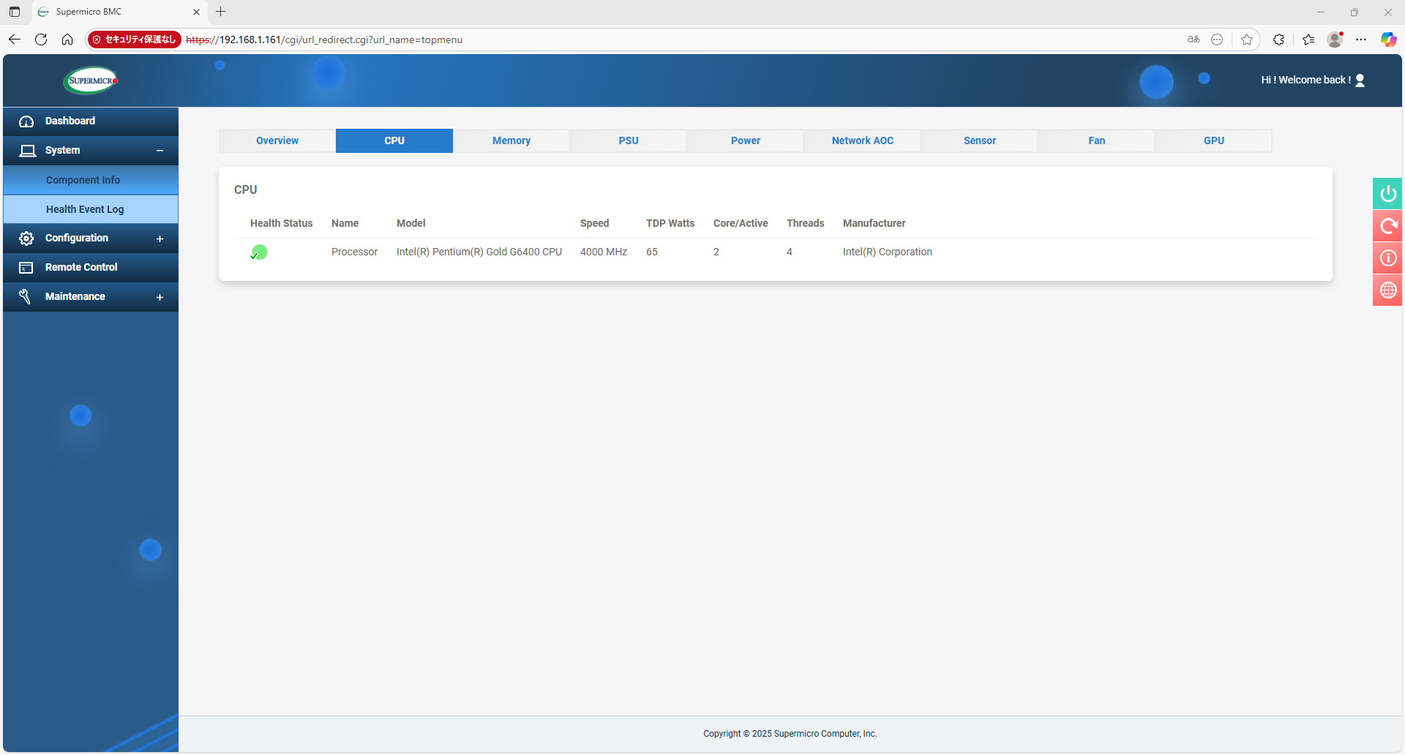Viewport: 1405px width, 755px height.
Task: Expand the Configuration menu section
Action: pyautogui.click(x=160, y=238)
